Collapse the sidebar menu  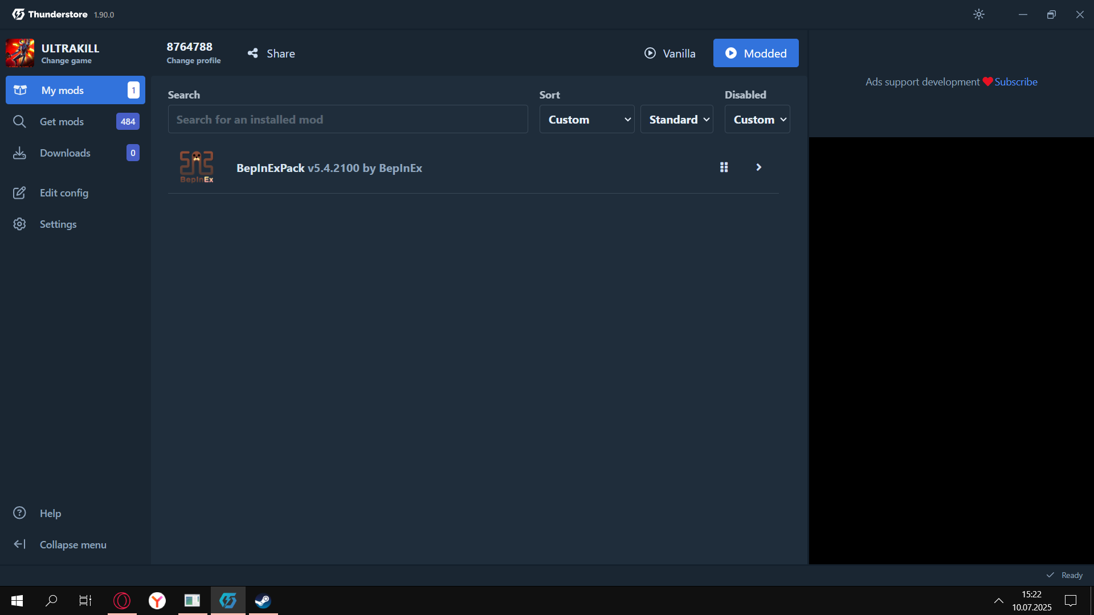click(75, 544)
